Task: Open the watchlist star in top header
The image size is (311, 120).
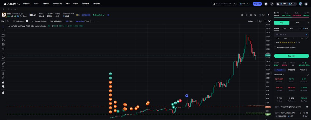Action: click(266, 4)
